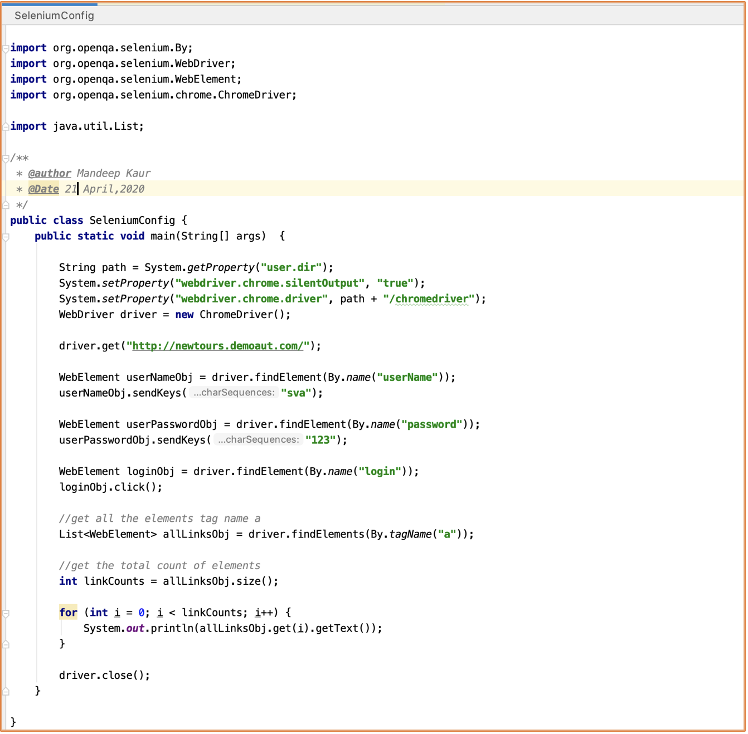The width and height of the screenshot is (748, 734).
Task: Click the main method name
Action: click(x=163, y=236)
